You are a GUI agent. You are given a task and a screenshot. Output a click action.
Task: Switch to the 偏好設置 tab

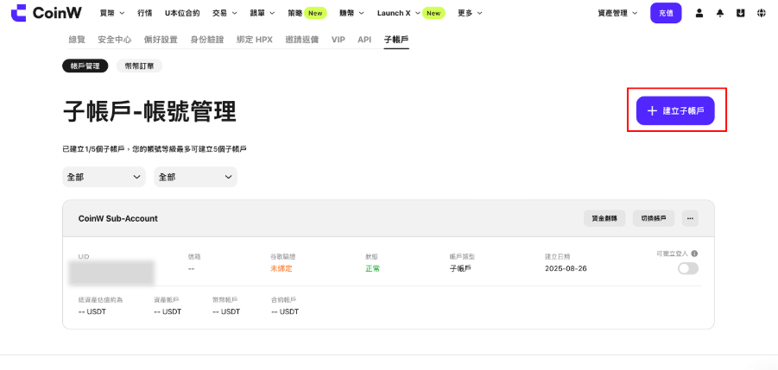click(x=161, y=40)
